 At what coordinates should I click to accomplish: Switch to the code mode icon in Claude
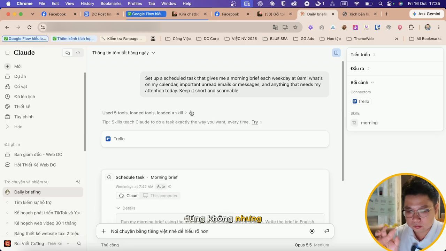pyautogui.click(x=78, y=53)
